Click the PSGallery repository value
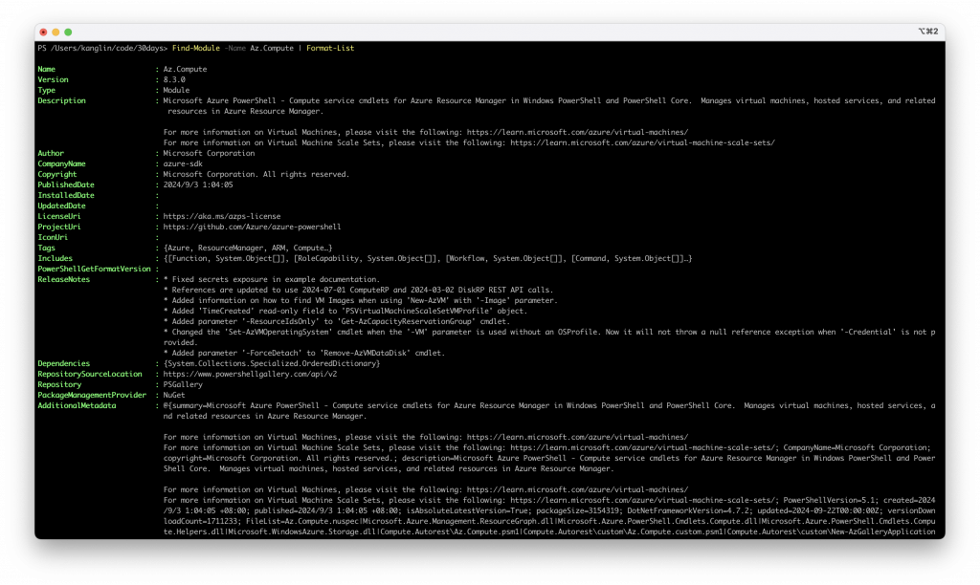Image resolution: width=980 pixels, height=585 pixels. (183, 384)
